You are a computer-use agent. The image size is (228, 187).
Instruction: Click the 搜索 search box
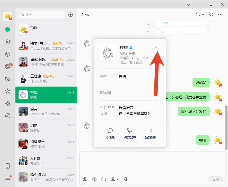click(41, 15)
